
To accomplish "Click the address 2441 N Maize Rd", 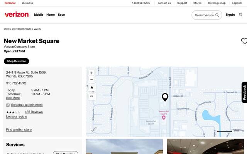I will (26, 74).
